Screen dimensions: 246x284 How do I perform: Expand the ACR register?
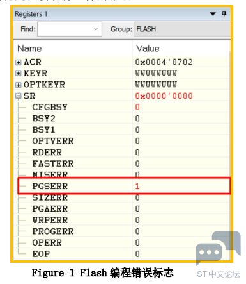point(19,62)
